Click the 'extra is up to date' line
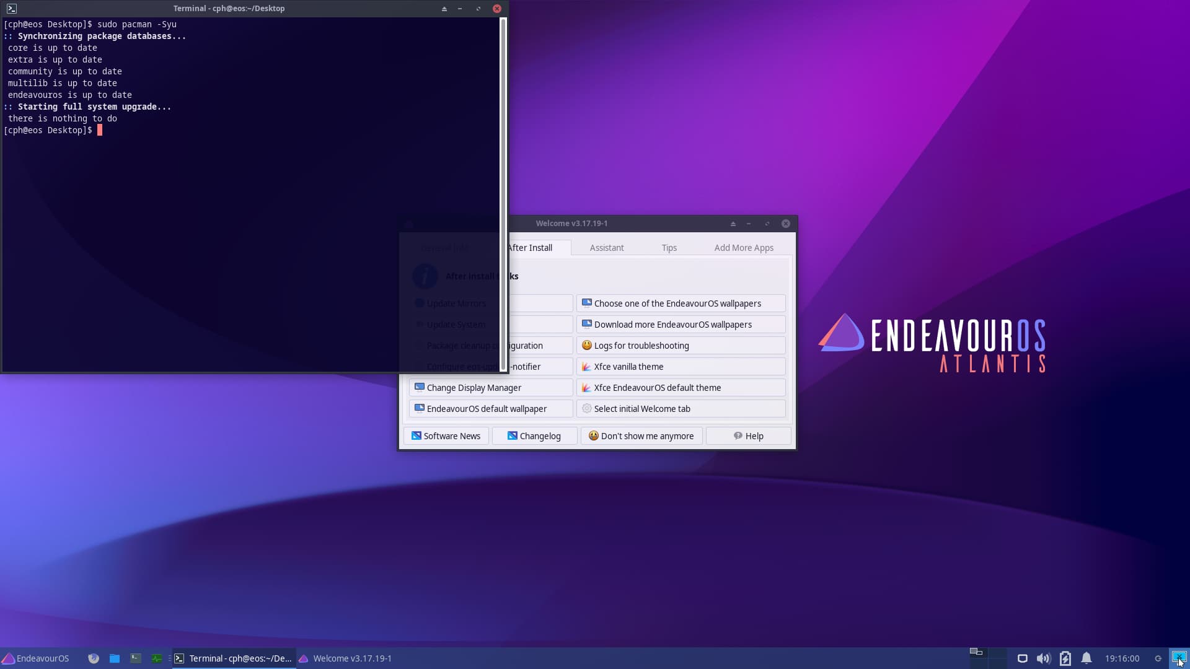Screen dimensions: 1190x669 click(55, 59)
